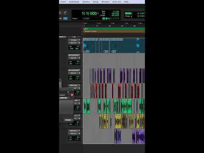Toggle the COMPARE button in plugin window
The width and height of the screenshot is (204, 153).
[x=63, y=98]
